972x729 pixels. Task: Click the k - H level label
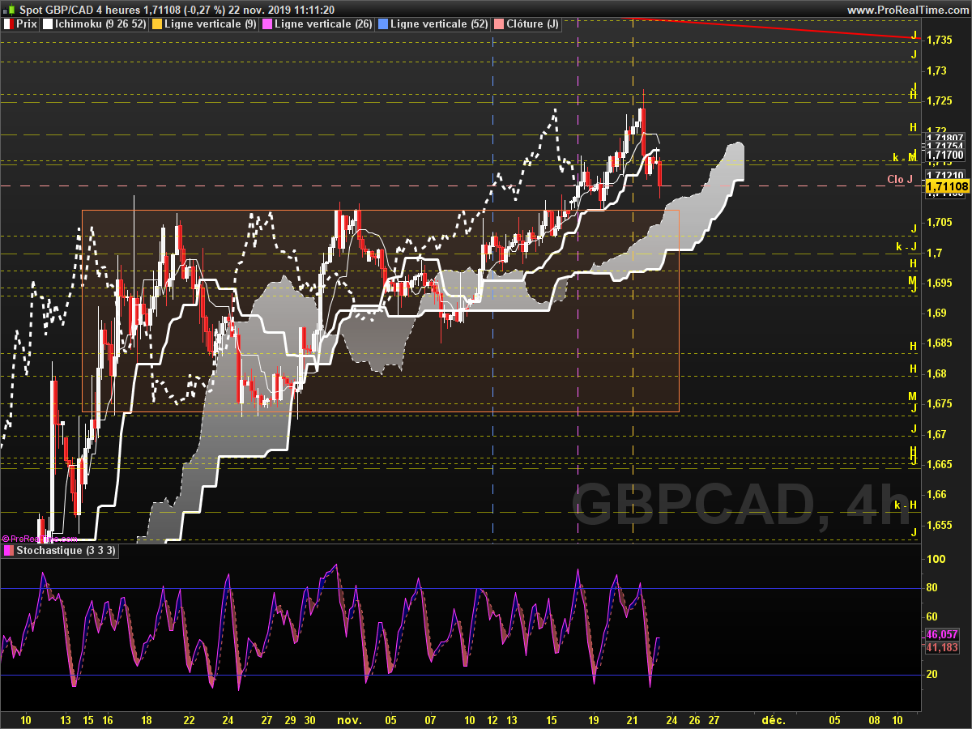click(906, 505)
